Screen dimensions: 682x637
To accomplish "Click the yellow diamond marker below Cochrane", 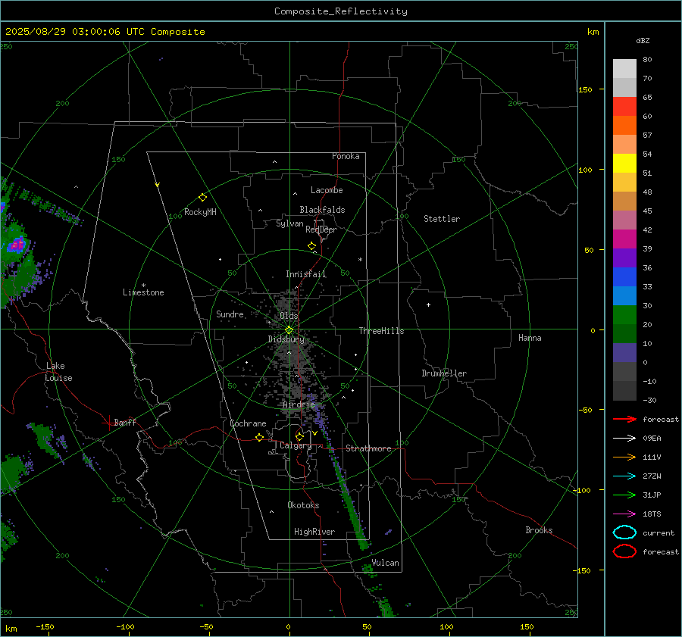I will coord(260,437).
